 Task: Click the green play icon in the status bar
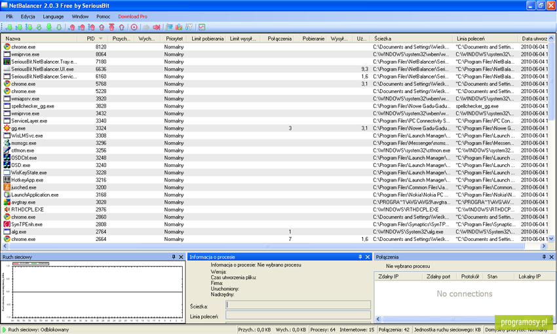5,329
